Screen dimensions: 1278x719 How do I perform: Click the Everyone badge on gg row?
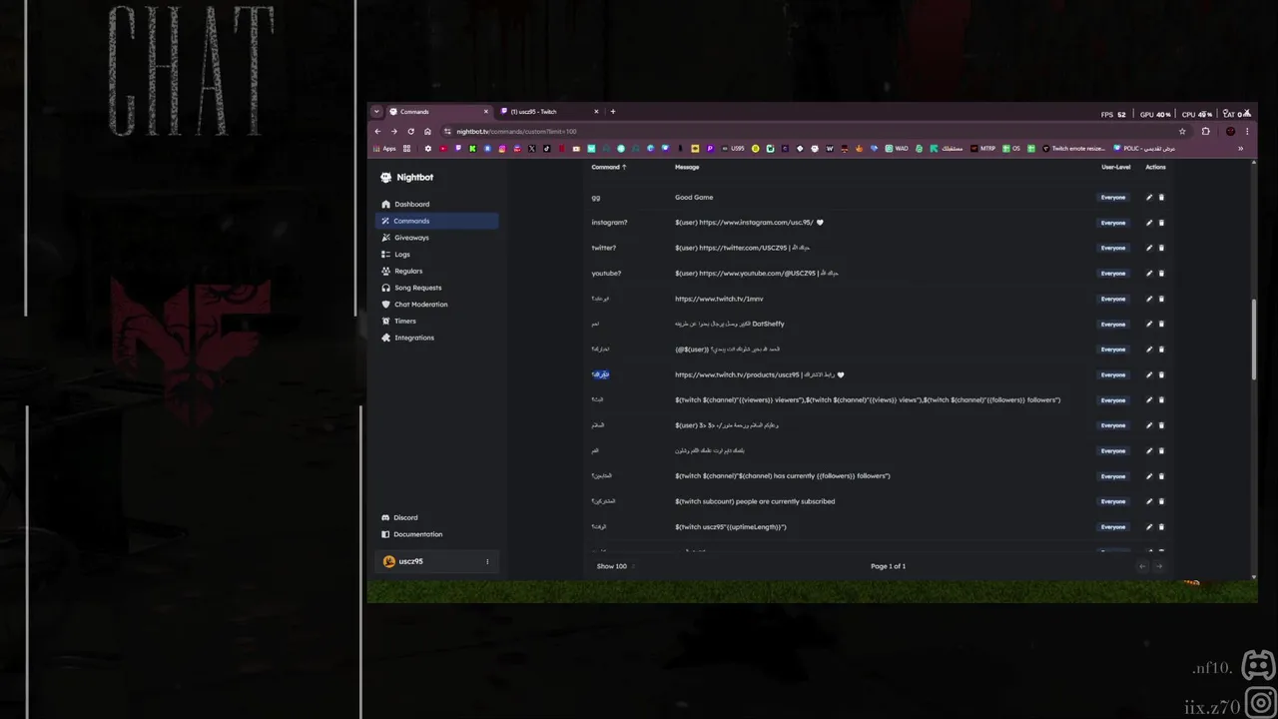point(1113,198)
